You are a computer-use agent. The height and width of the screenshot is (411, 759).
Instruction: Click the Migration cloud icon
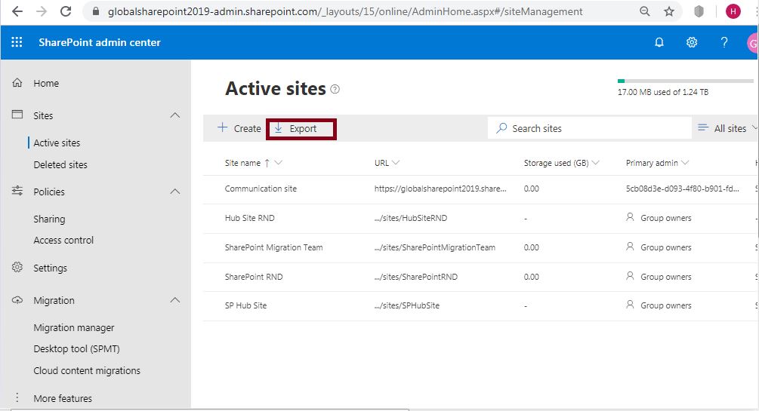coord(17,300)
